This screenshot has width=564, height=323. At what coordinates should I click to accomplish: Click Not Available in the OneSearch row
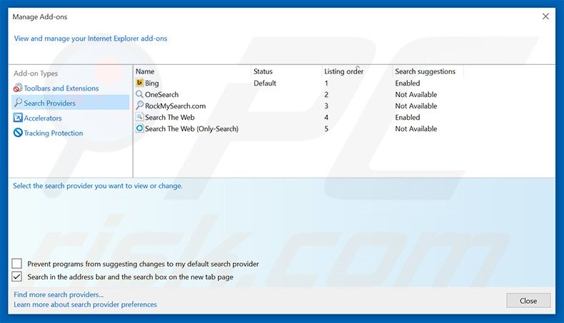click(x=416, y=95)
